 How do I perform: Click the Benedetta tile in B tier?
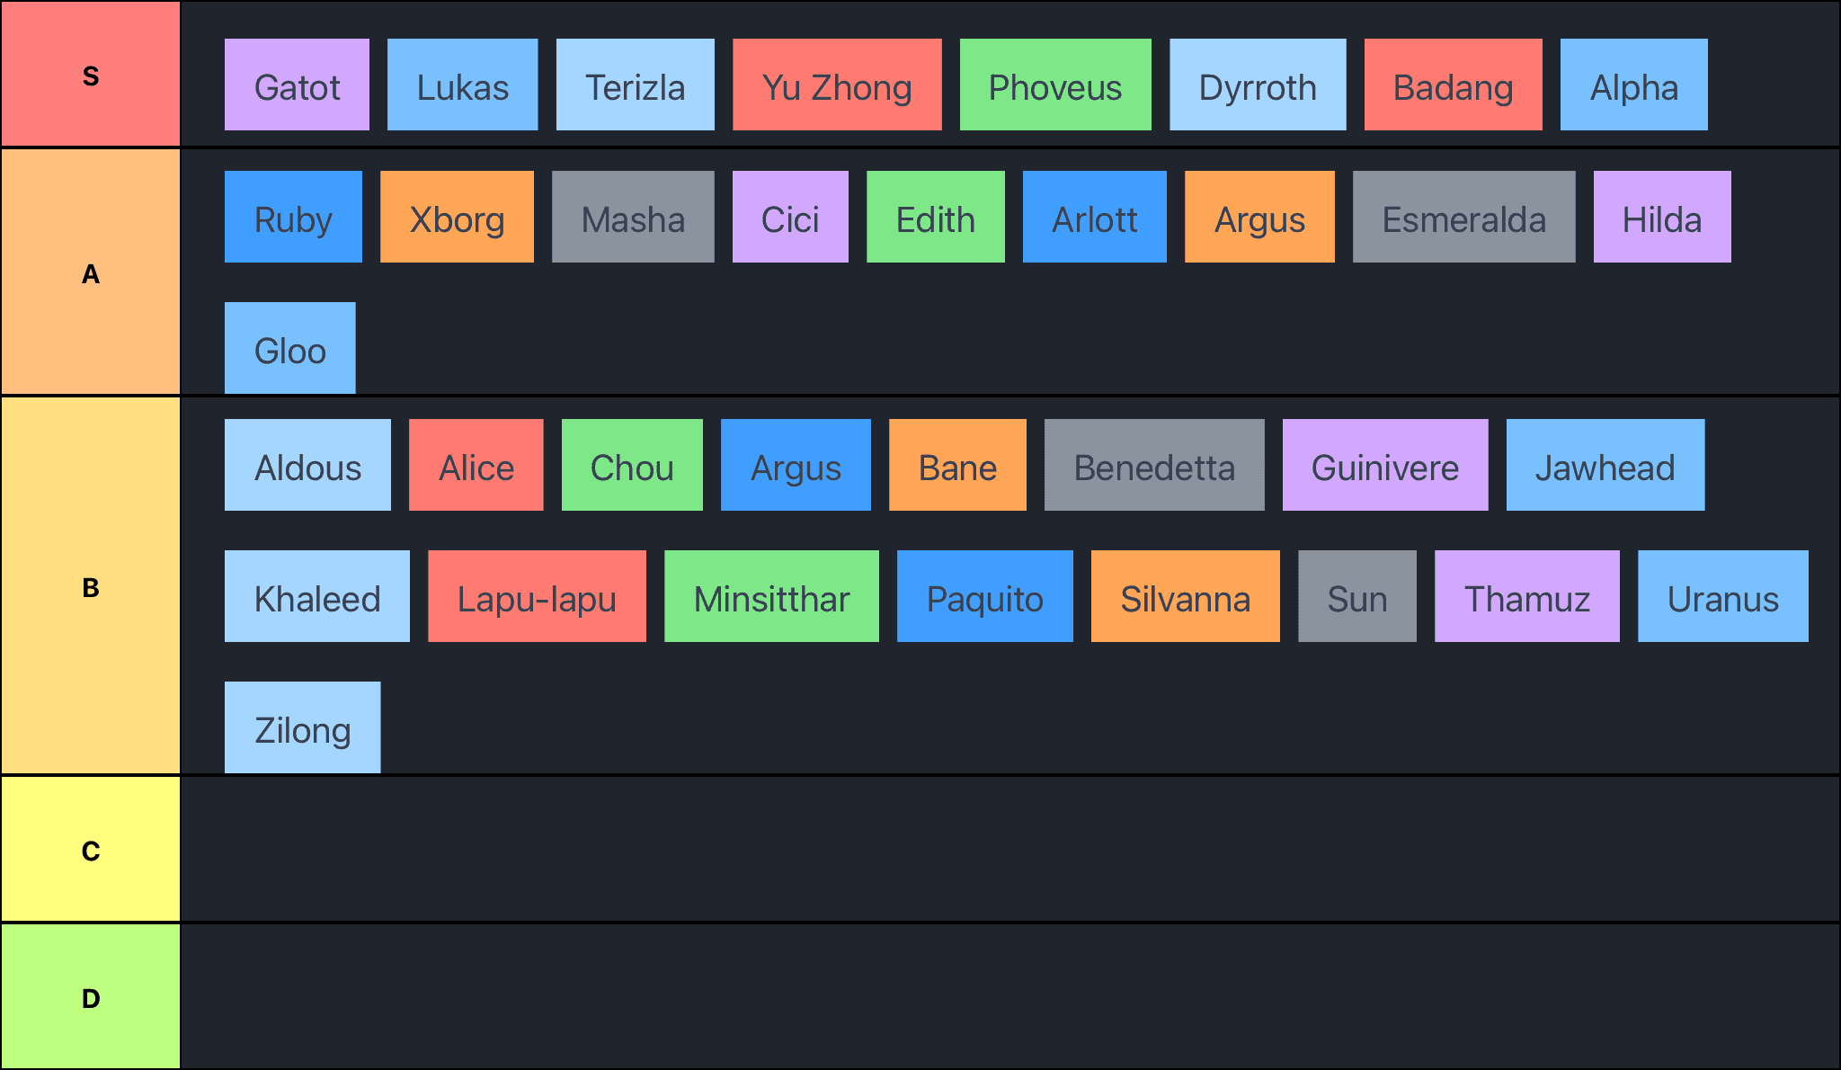click(1154, 465)
